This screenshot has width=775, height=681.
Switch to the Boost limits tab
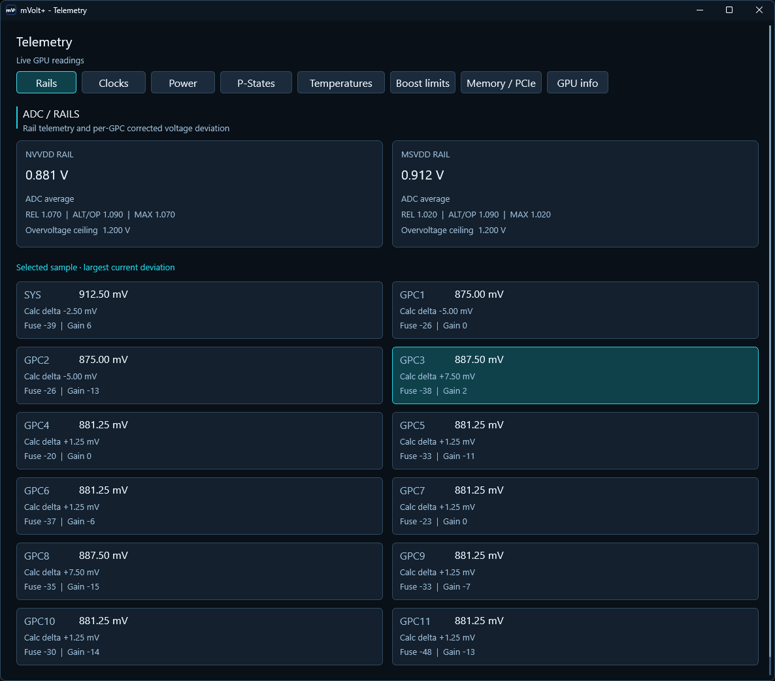click(423, 82)
